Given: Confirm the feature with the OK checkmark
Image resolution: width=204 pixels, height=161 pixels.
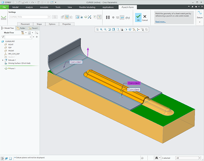Looking at the screenshot, I should (x=138, y=17).
